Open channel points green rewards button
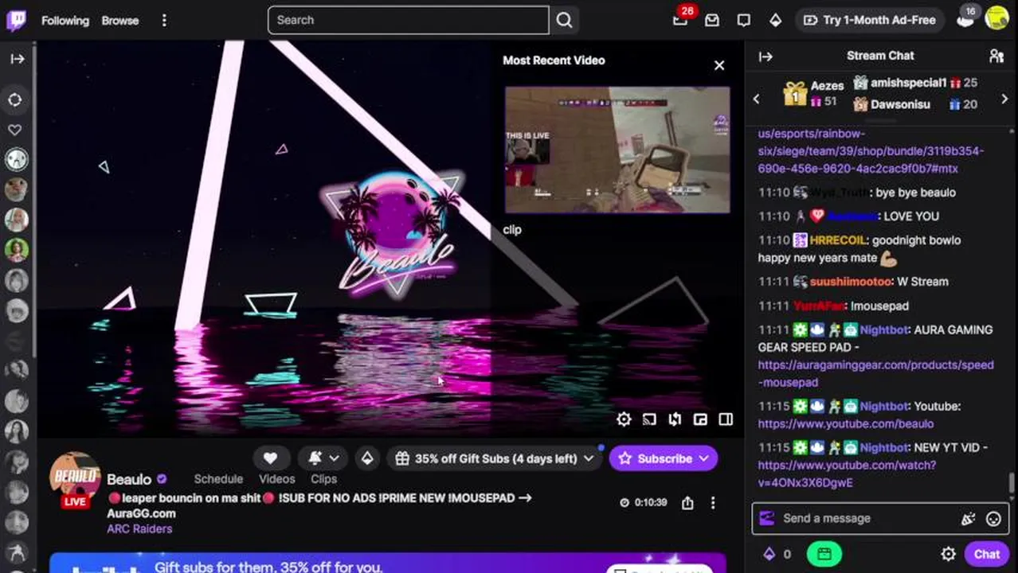This screenshot has height=573, width=1018. point(824,554)
